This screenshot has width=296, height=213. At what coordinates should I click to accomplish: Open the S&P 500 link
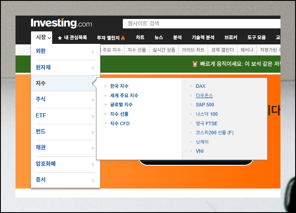(x=205, y=105)
